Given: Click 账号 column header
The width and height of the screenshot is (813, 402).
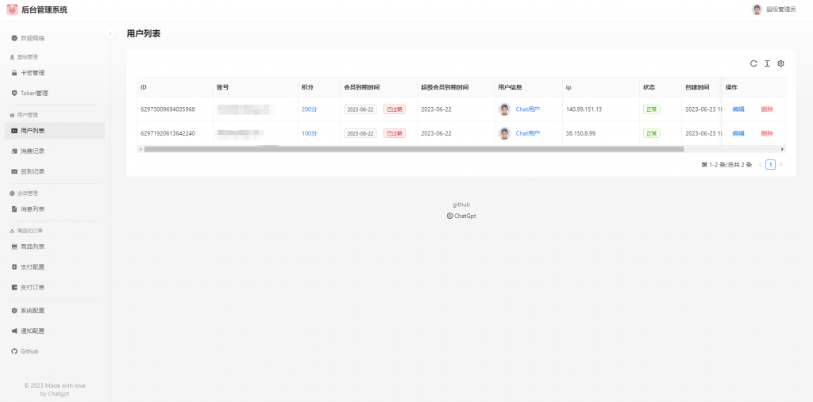Looking at the screenshot, I should [x=256, y=87].
